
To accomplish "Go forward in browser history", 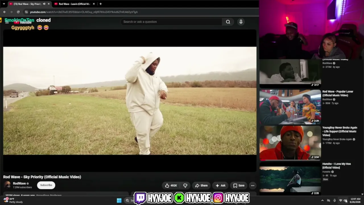I will point(11,12).
